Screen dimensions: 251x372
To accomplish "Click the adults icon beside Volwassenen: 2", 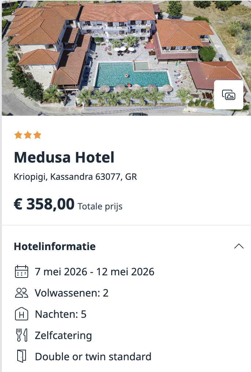I will [x=21, y=293].
